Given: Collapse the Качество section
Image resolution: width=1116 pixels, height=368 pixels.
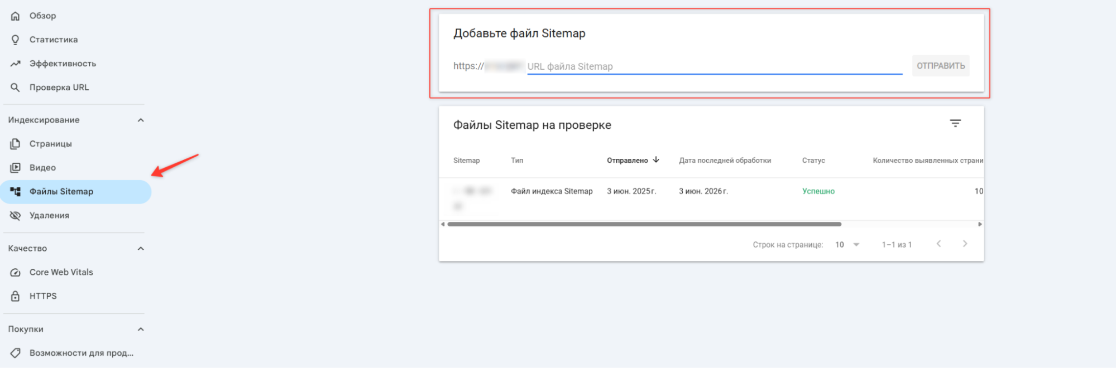Looking at the screenshot, I should (141, 249).
